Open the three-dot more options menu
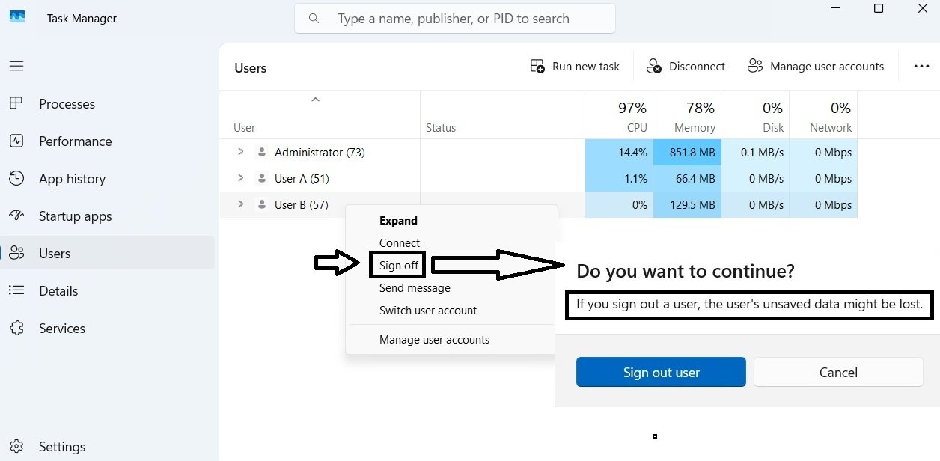The image size is (940, 461). pyautogui.click(x=921, y=67)
